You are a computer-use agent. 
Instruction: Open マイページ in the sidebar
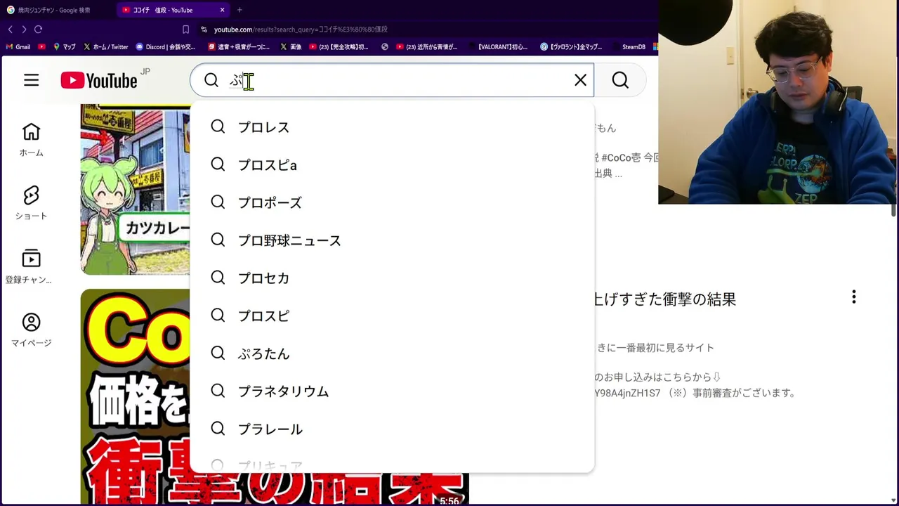[31, 330]
